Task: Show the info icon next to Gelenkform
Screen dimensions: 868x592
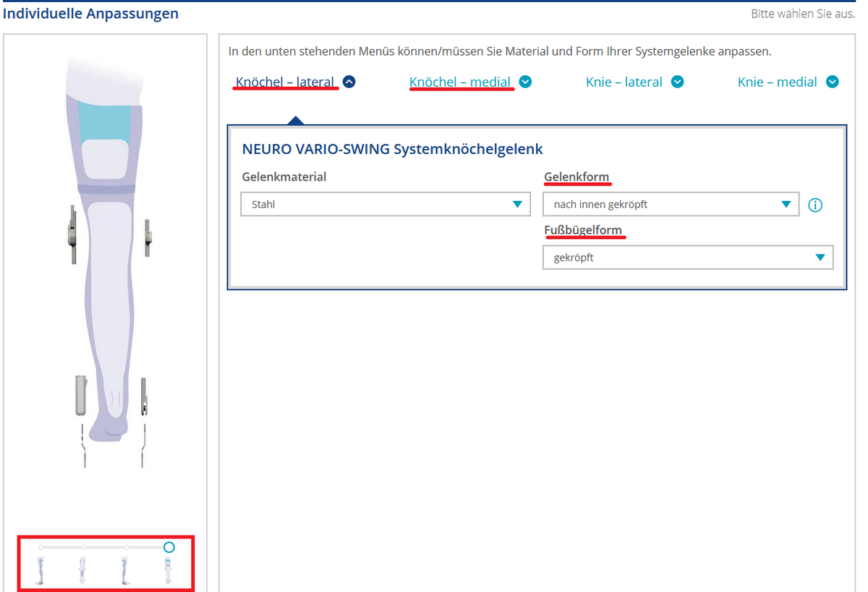Action: (x=815, y=205)
